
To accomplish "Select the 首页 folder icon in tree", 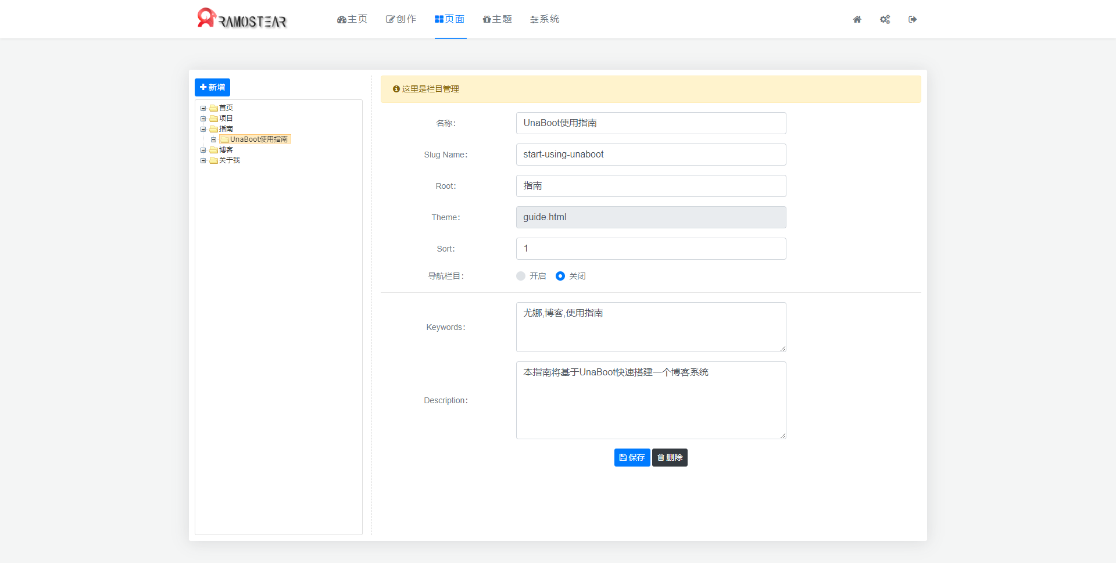I will (213, 108).
